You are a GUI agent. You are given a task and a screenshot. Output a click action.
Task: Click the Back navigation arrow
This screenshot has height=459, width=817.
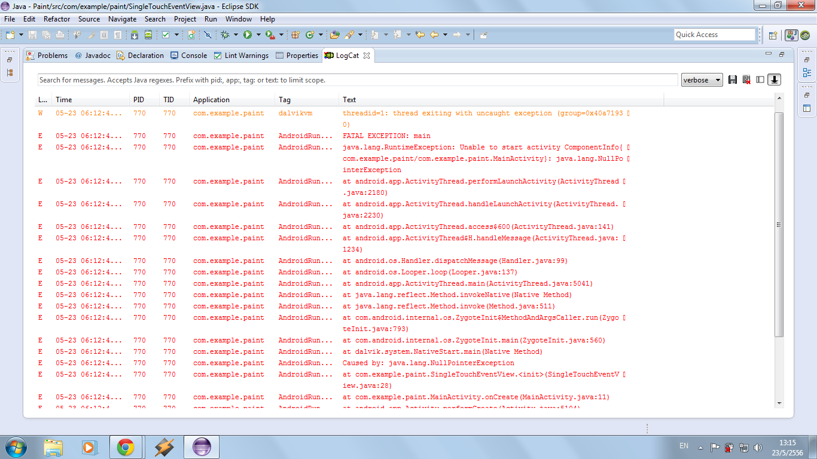coord(434,35)
